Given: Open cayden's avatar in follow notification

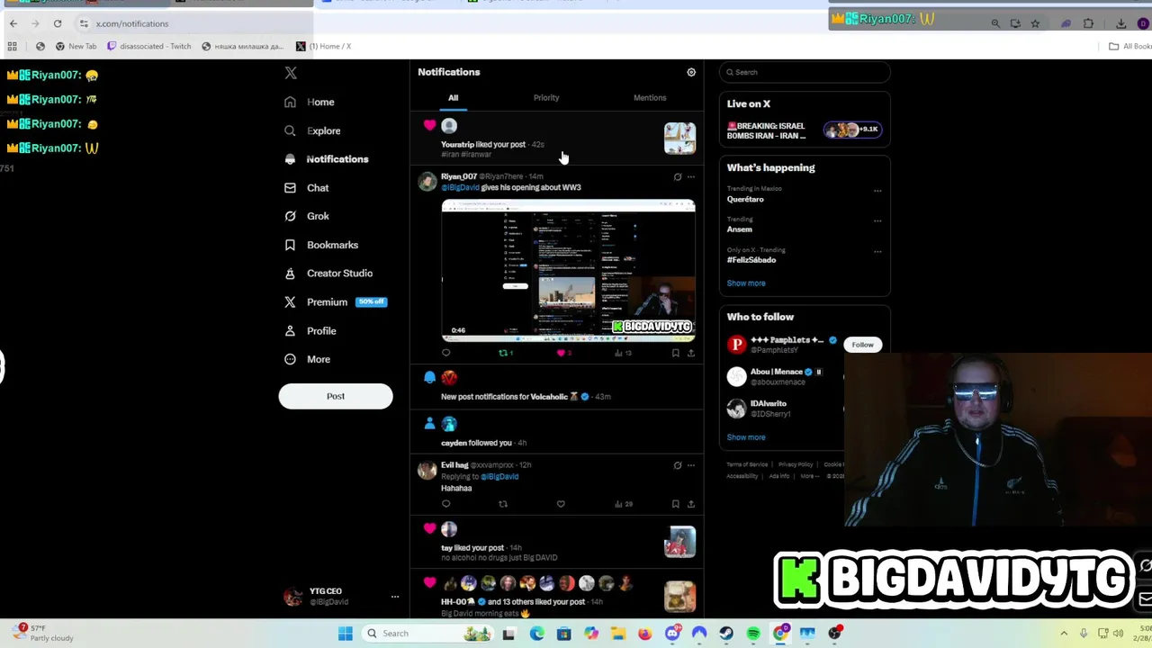Looking at the screenshot, I should (x=449, y=424).
